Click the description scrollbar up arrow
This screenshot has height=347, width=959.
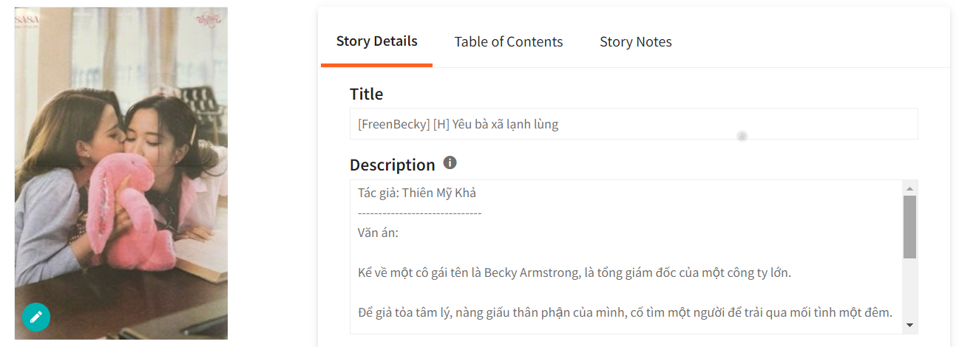(909, 188)
